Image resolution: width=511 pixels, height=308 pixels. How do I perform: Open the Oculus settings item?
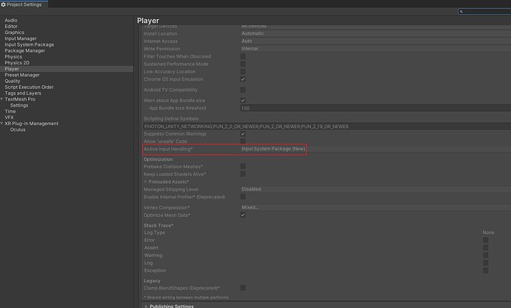click(x=19, y=130)
